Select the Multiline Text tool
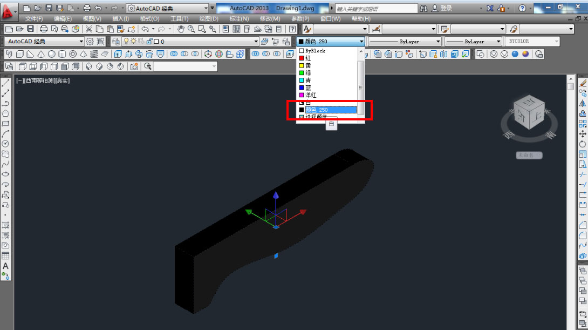Screen dimensions: 588x330 [5, 266]
